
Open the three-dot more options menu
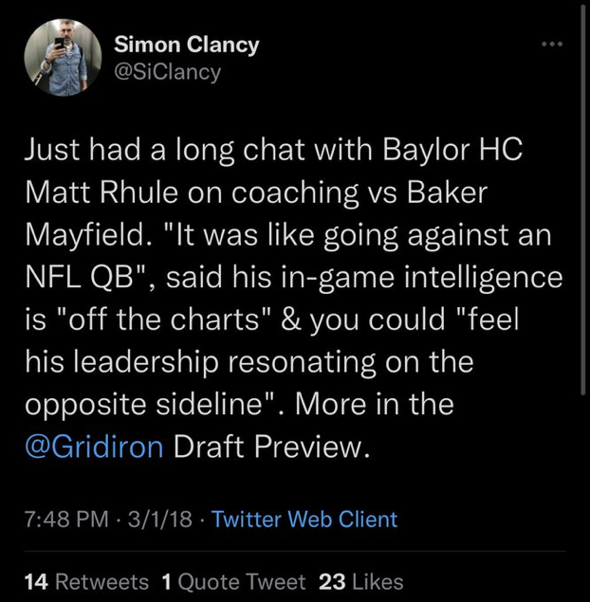coord(551,45)
